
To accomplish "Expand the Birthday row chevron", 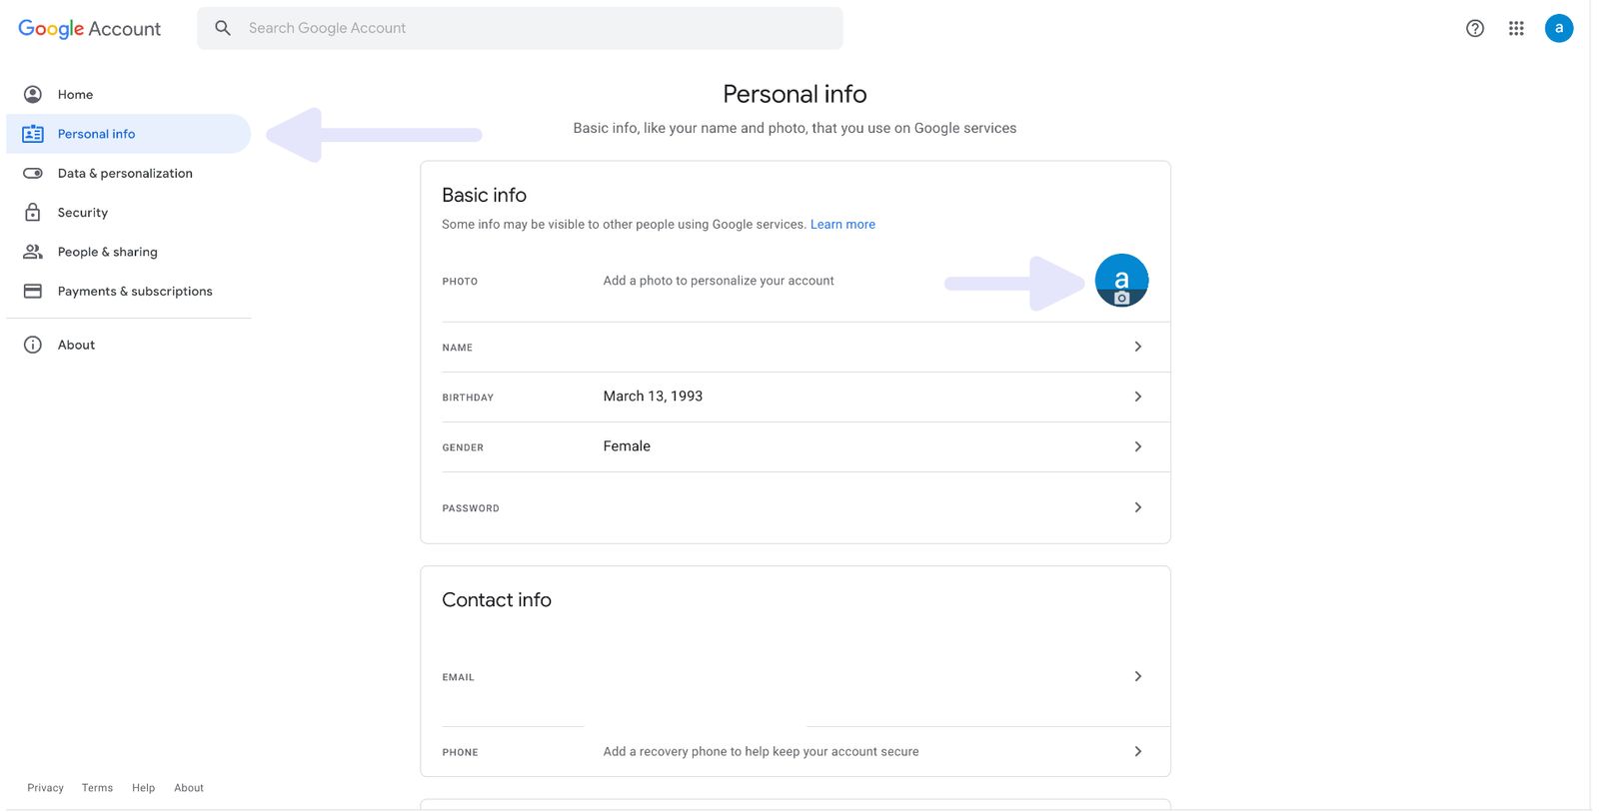I will tap(1137, 397).
